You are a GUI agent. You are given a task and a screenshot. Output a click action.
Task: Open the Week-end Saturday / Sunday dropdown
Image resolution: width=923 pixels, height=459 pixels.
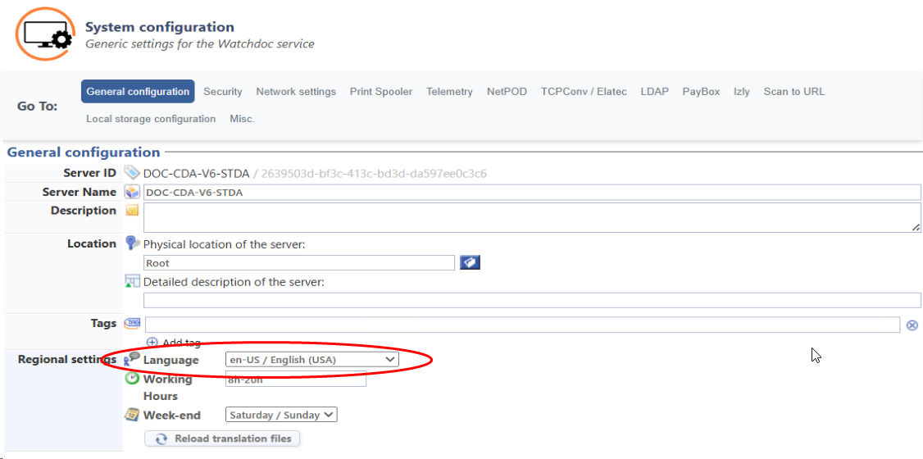pos(282,415)
